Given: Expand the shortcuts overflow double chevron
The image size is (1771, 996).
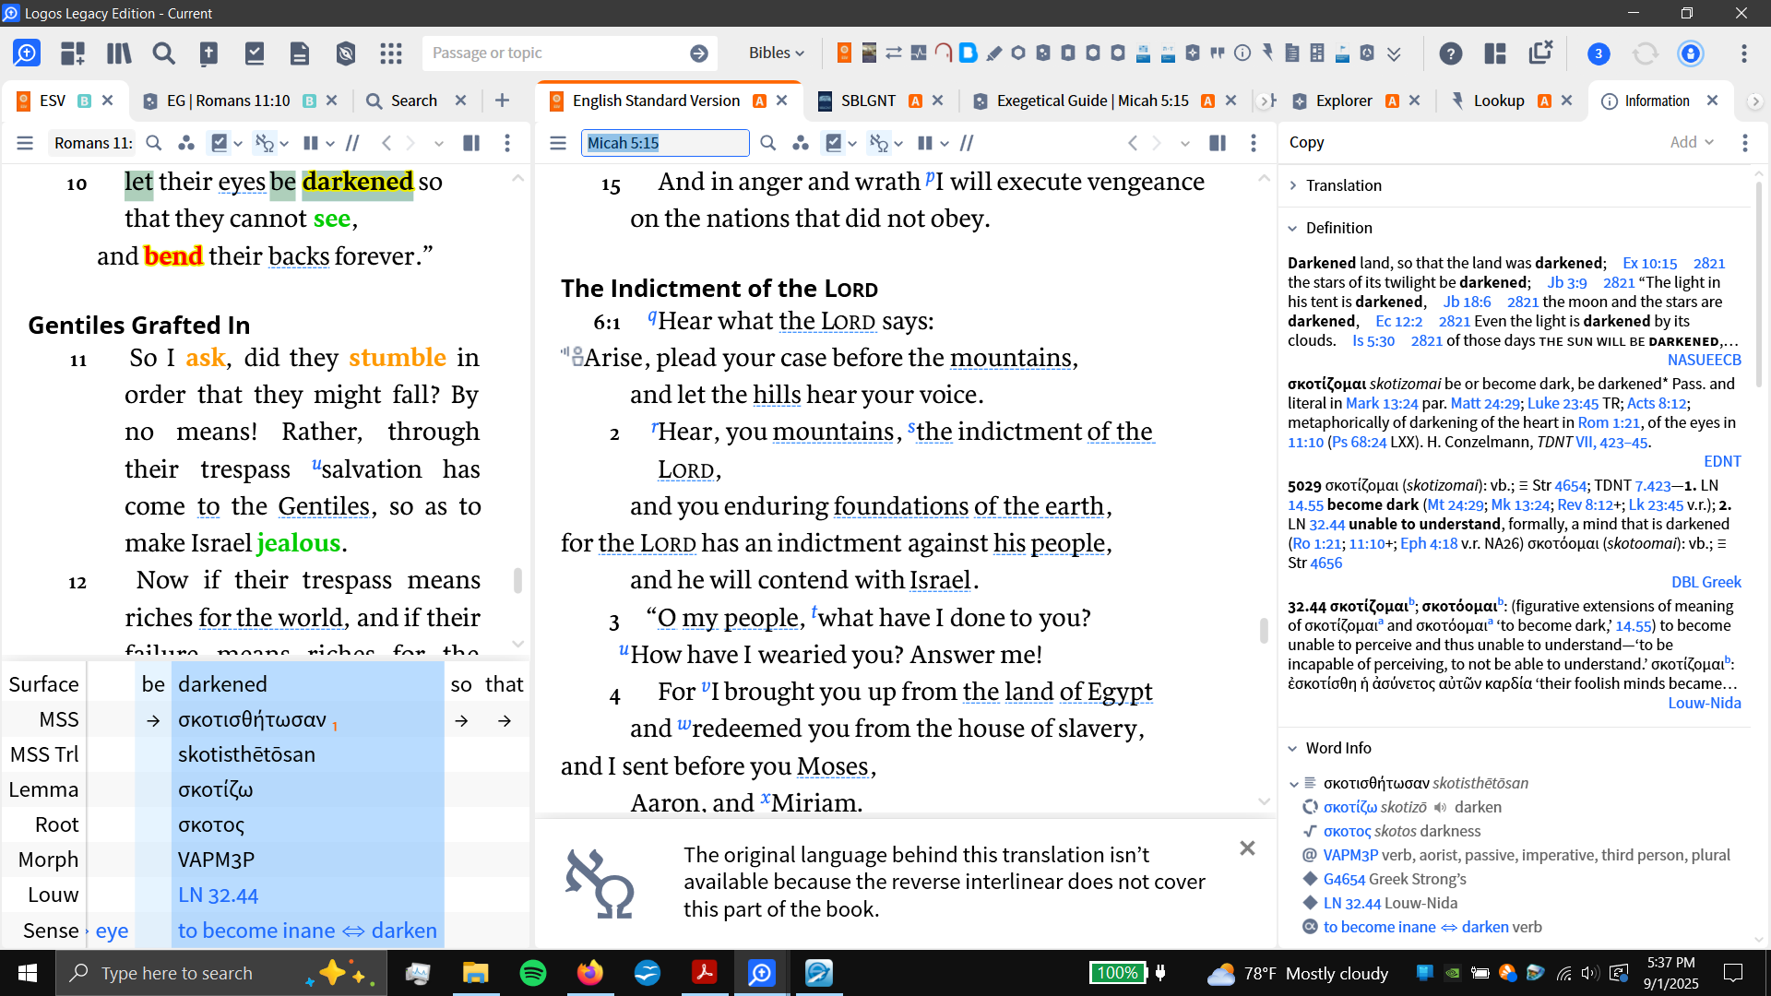Looking at the screenshot, I should (x=1394, y=53).
